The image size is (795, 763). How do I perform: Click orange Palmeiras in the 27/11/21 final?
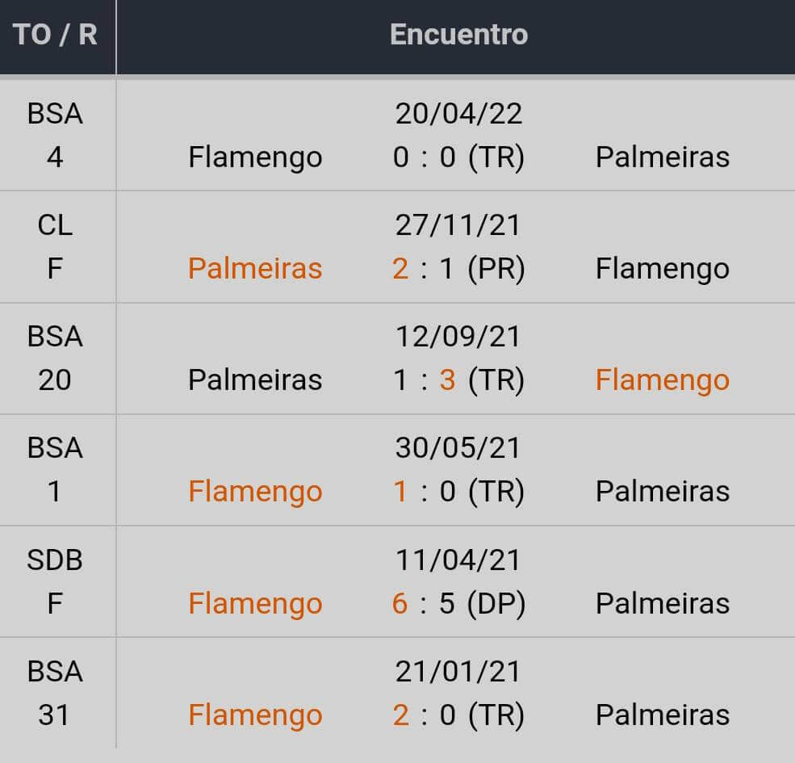[255, 268]
